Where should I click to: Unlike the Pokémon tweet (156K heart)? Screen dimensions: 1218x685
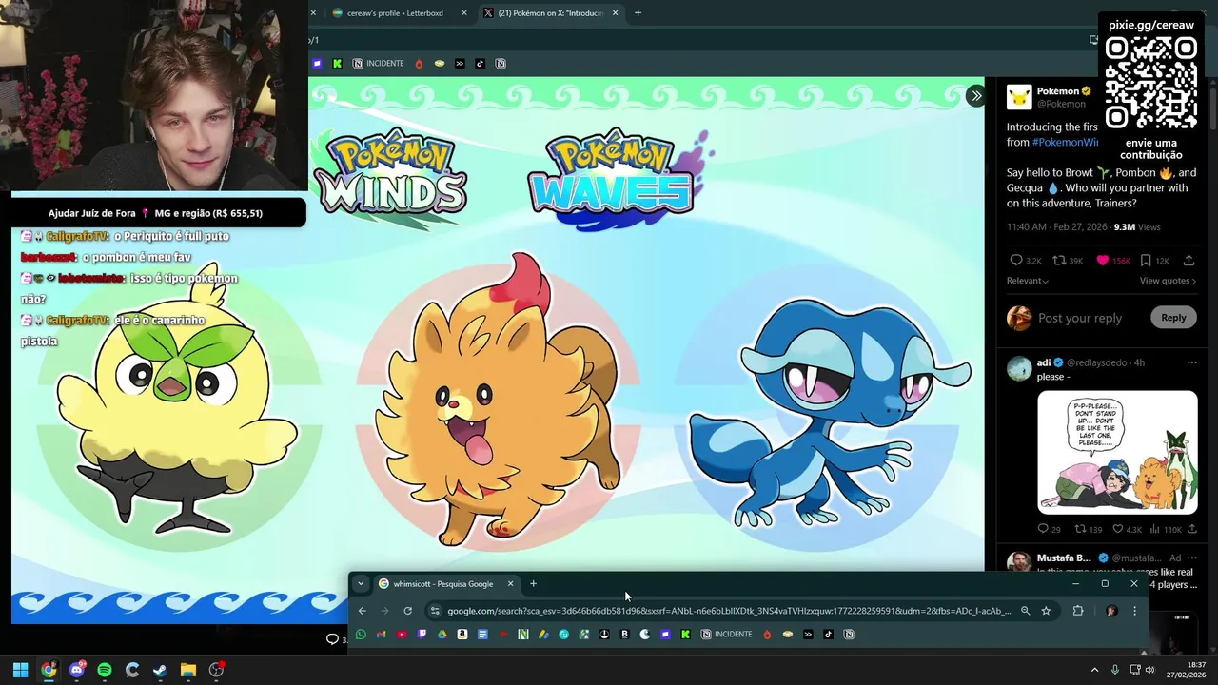click(1112, 261)
